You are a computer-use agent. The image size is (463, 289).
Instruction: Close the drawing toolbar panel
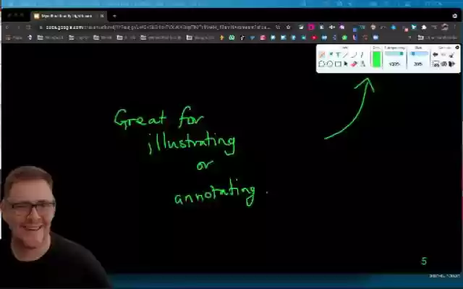click(x=457, y=48)
